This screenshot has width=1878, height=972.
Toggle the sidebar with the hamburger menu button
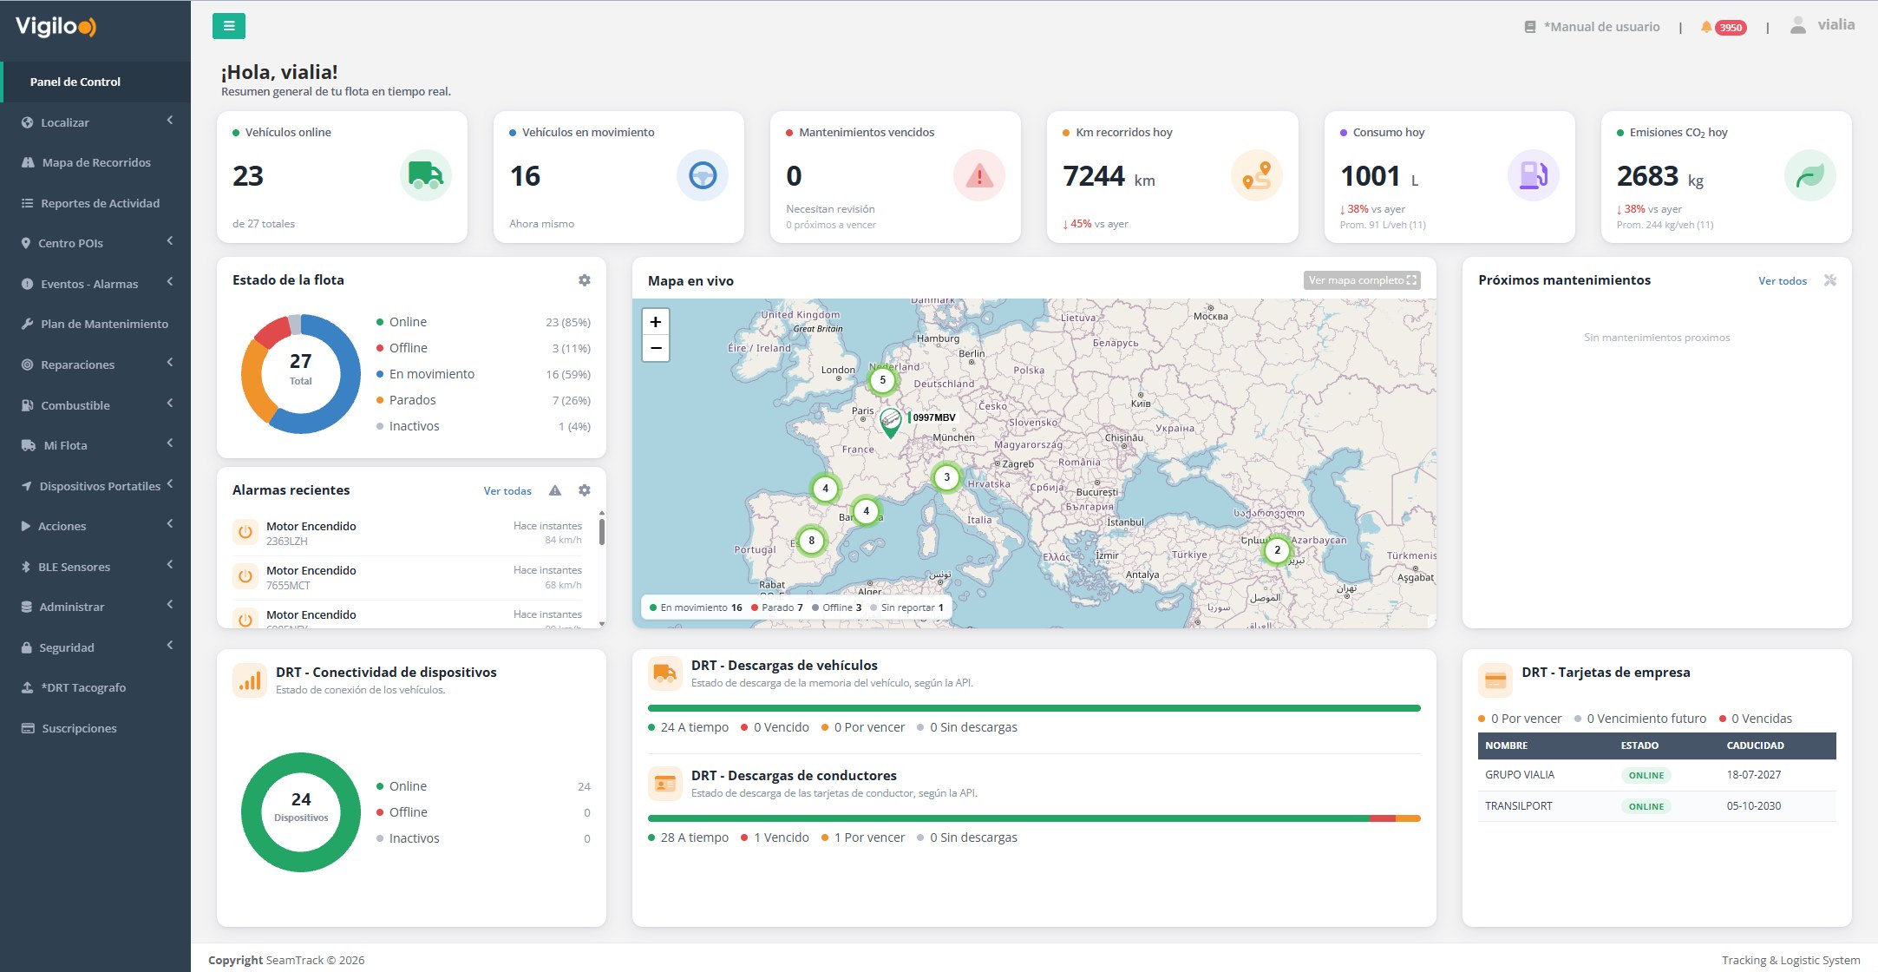click(x=228, y=26)
